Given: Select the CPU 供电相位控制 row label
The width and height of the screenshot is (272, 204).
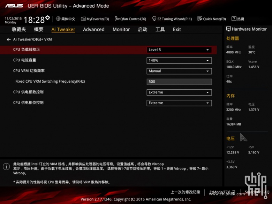Looking at the screenshot, I should (x=28, y=103).
